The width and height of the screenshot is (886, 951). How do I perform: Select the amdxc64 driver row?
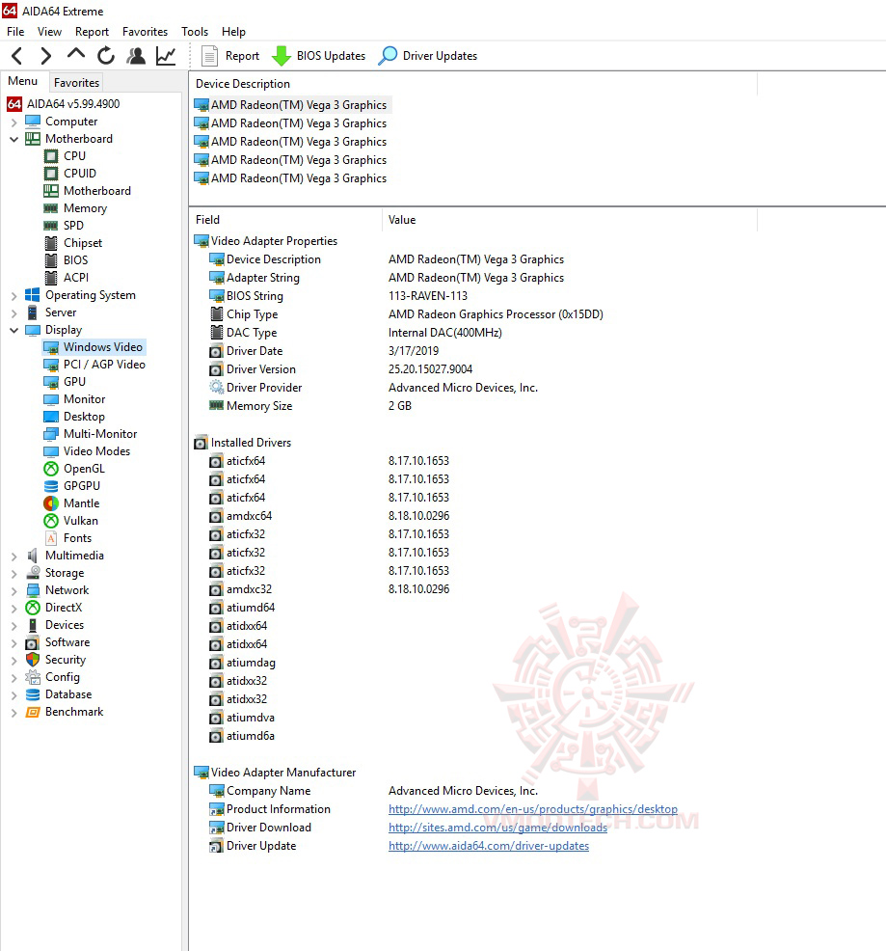pos(330,516)
